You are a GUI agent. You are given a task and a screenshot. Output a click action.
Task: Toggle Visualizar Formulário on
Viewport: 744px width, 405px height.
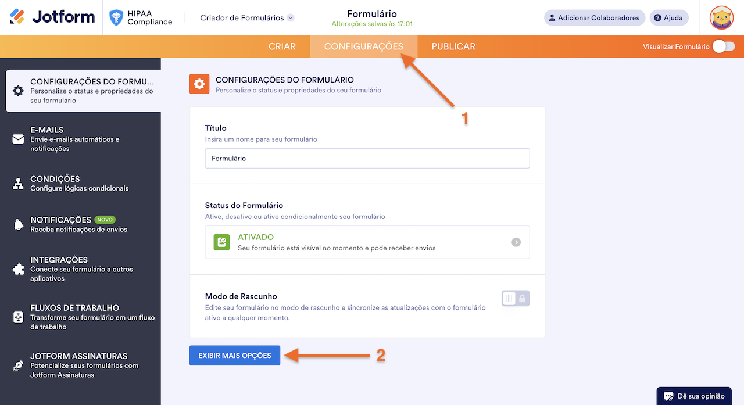tap(722, 46)
